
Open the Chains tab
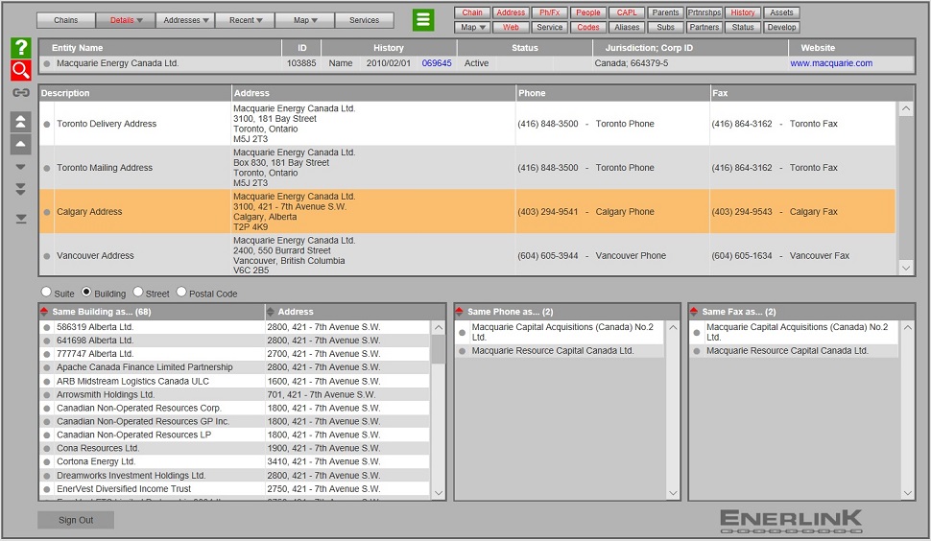[x=66, y=20]
